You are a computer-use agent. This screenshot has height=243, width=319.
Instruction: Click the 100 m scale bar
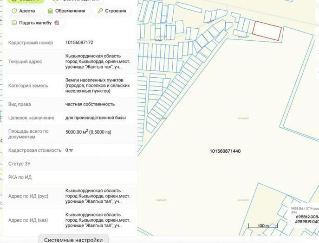(x=262, y=225)
